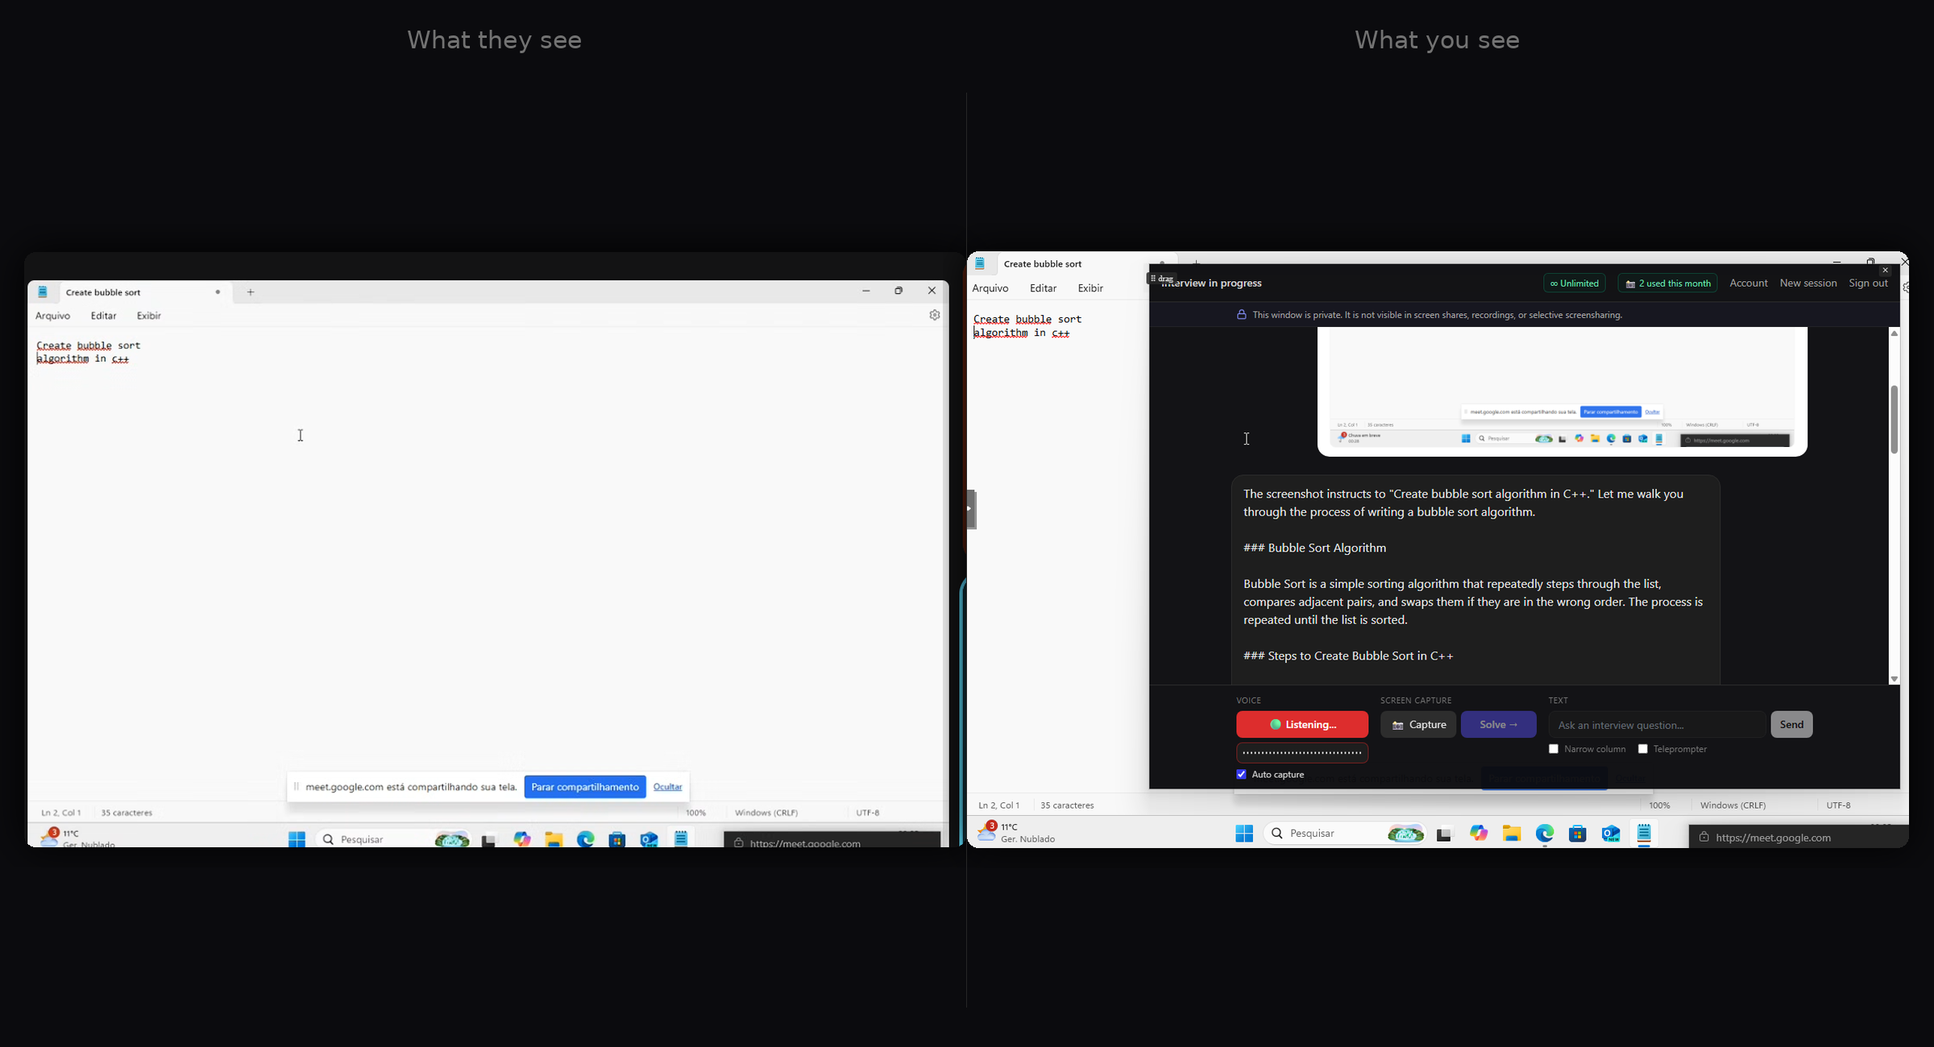The width and height of the screenshot is (1934, 1047).
Task: Click the https://meet.google.com label on right taskbar
Action: tap(1774, 838)
